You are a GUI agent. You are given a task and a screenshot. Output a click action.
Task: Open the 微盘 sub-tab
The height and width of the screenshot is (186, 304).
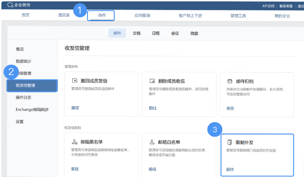point(194,33)
